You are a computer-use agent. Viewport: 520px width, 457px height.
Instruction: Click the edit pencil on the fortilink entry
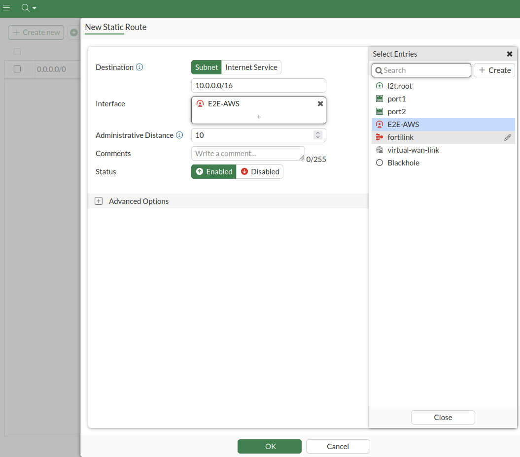tap(508, 137)
